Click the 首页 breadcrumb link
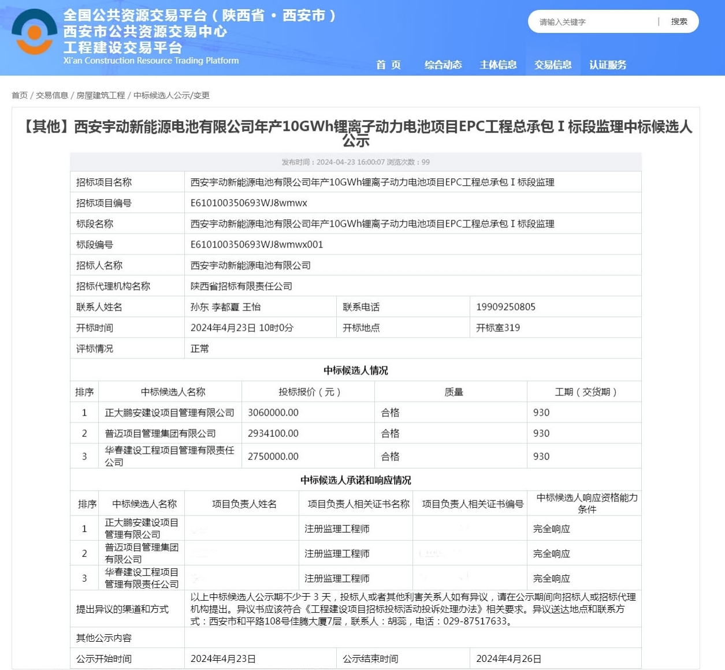This screenshot has width=725, height=670. pyautogui.click(x=20, y=95)
